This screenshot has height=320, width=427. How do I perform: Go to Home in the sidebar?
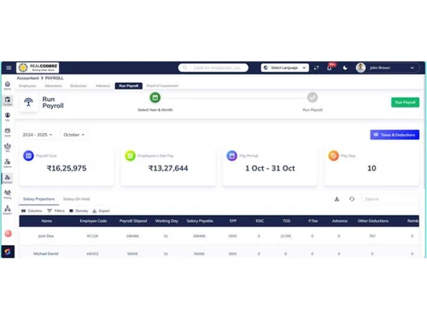tap(8, 85)
